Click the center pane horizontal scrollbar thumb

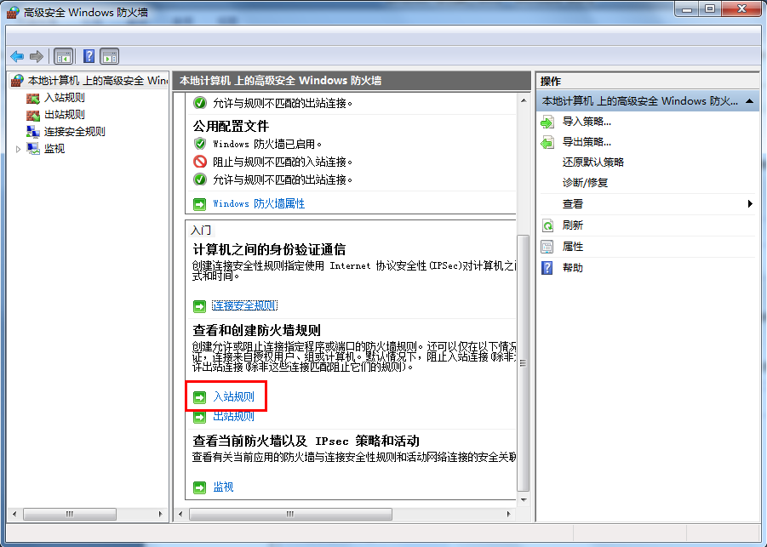point(290,514)
